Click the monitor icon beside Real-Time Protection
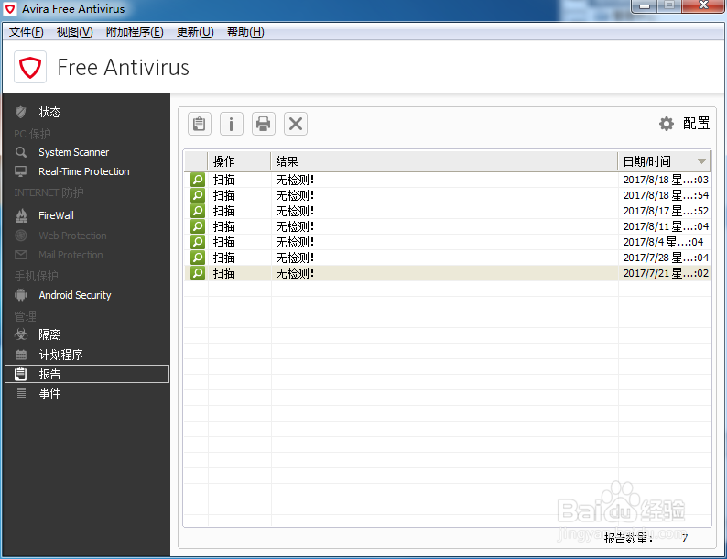 click(20, 171)
